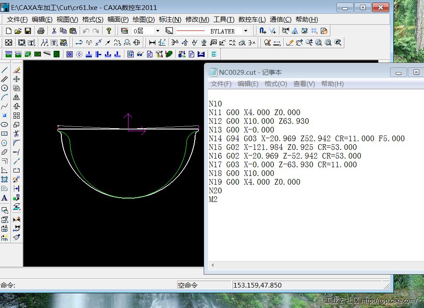This screenshot has height=308, width=424.
Task: Create a new drawing file
Action: pos(8,31)
